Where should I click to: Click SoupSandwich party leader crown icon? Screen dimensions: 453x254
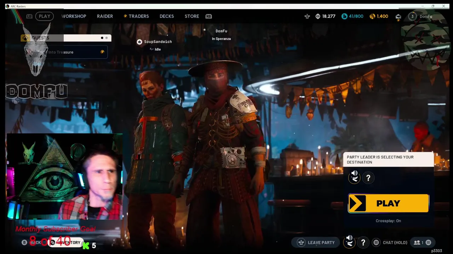139,42
